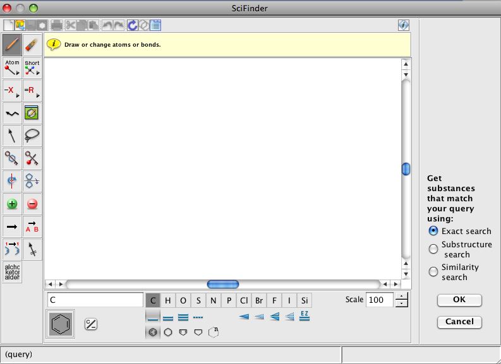The width and height of the screenshot is (501, 364).
Task: Select the atom mapping tool
Action: [12, 249]
